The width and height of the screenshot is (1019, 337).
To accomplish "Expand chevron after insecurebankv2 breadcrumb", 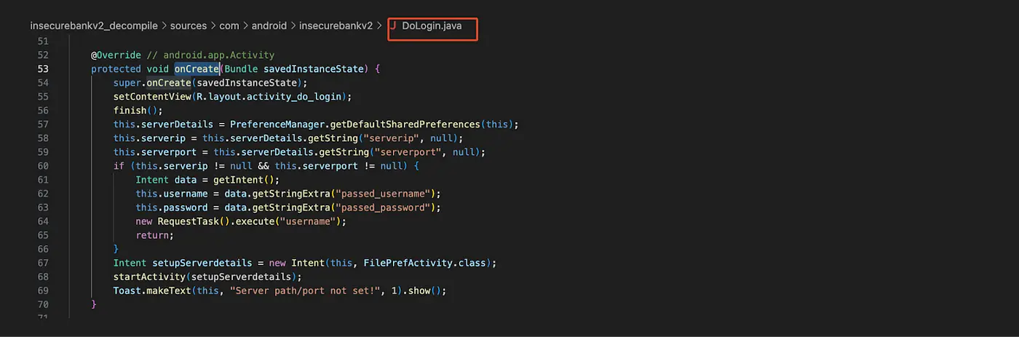I will point(379,25).
